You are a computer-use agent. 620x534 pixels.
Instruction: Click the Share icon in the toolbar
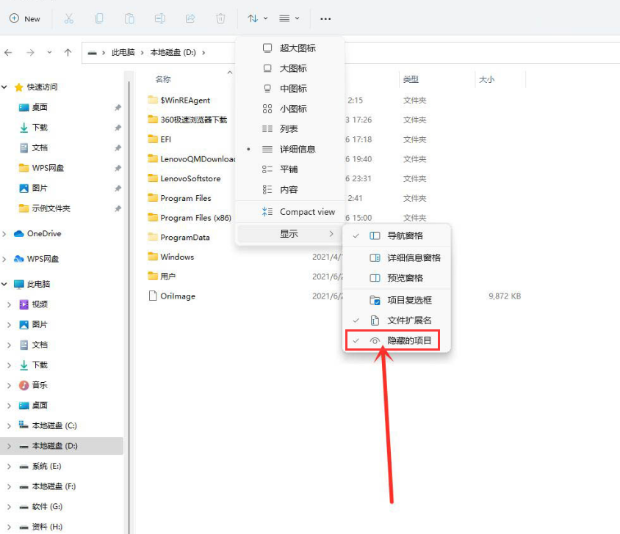pyautogui.click(x=190, y=19)
